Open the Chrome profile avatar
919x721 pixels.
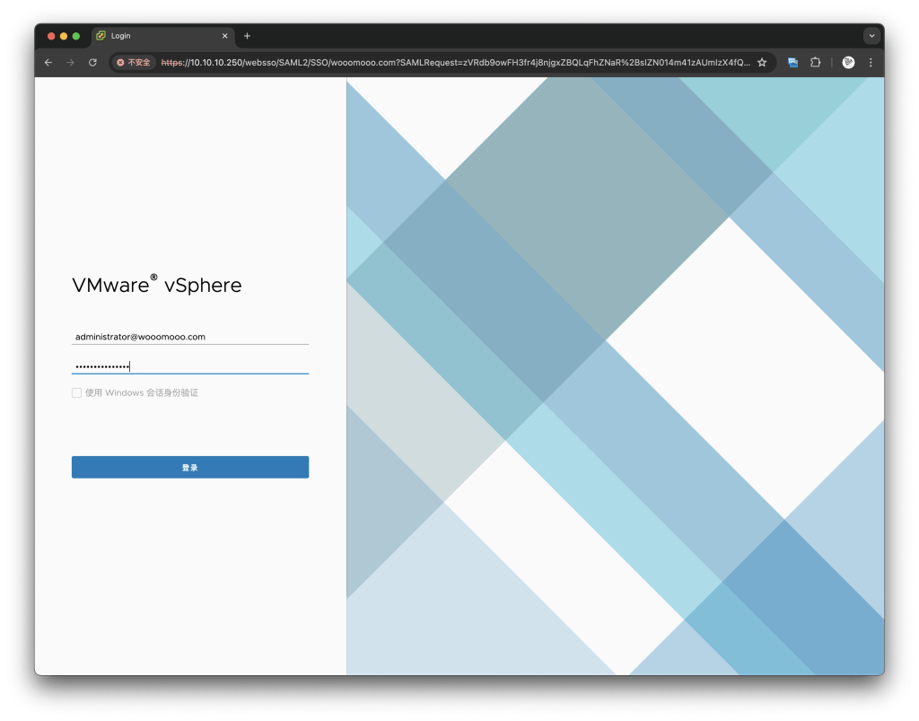click(x=848, y=62)
